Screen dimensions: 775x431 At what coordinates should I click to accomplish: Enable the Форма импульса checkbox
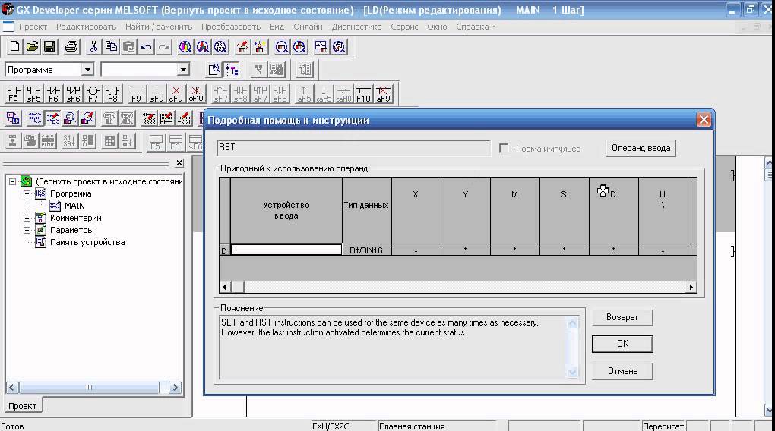pyautogui.click(x=504, y=148)
